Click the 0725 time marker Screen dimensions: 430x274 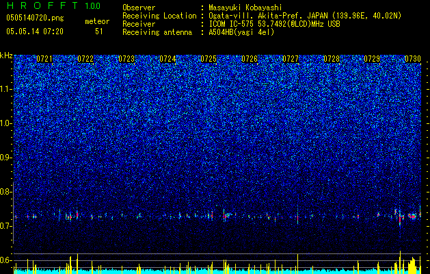209,59
